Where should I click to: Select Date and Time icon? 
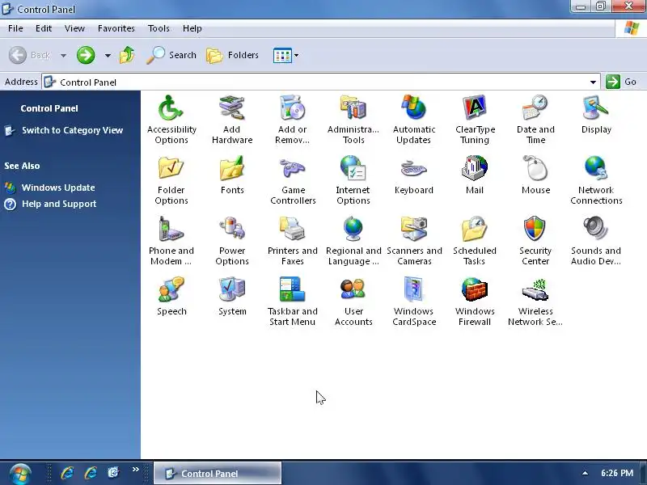point(535,108)
